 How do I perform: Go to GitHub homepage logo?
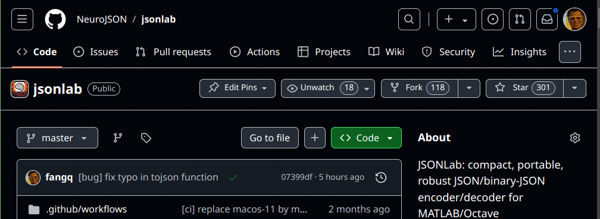pos(55,20)
